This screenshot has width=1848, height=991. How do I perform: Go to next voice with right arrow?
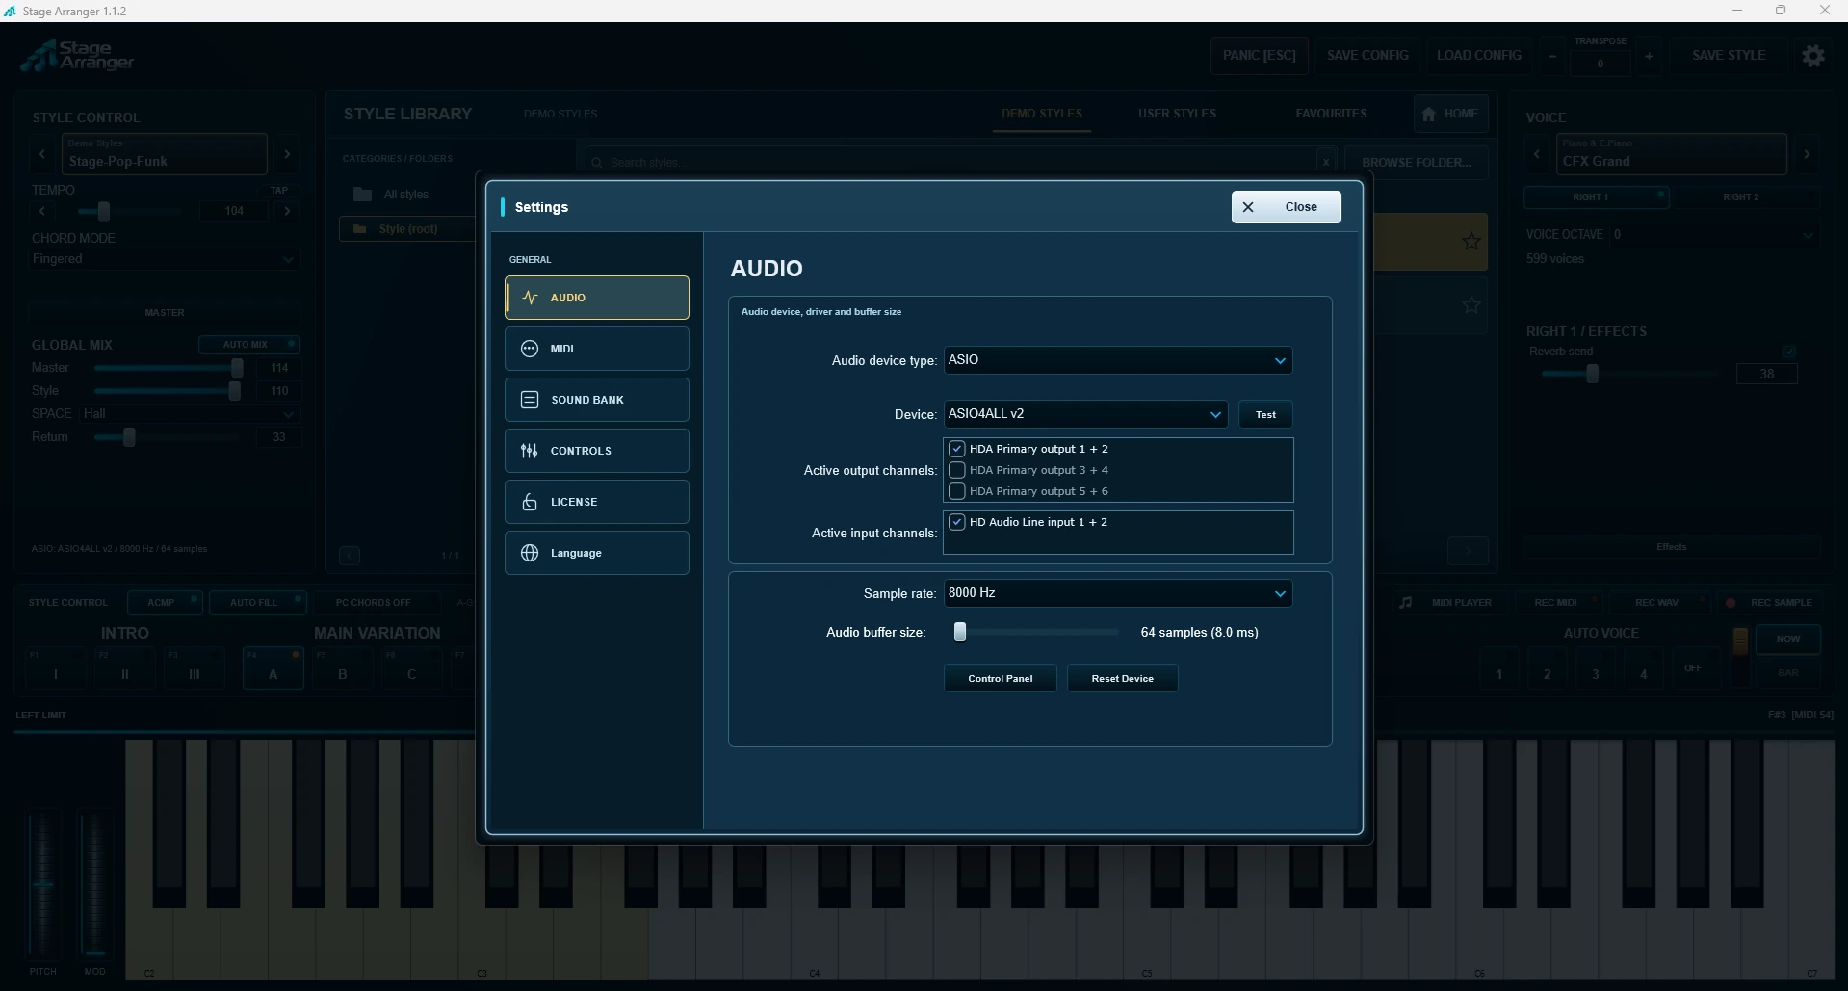[x=1807, y=154]
